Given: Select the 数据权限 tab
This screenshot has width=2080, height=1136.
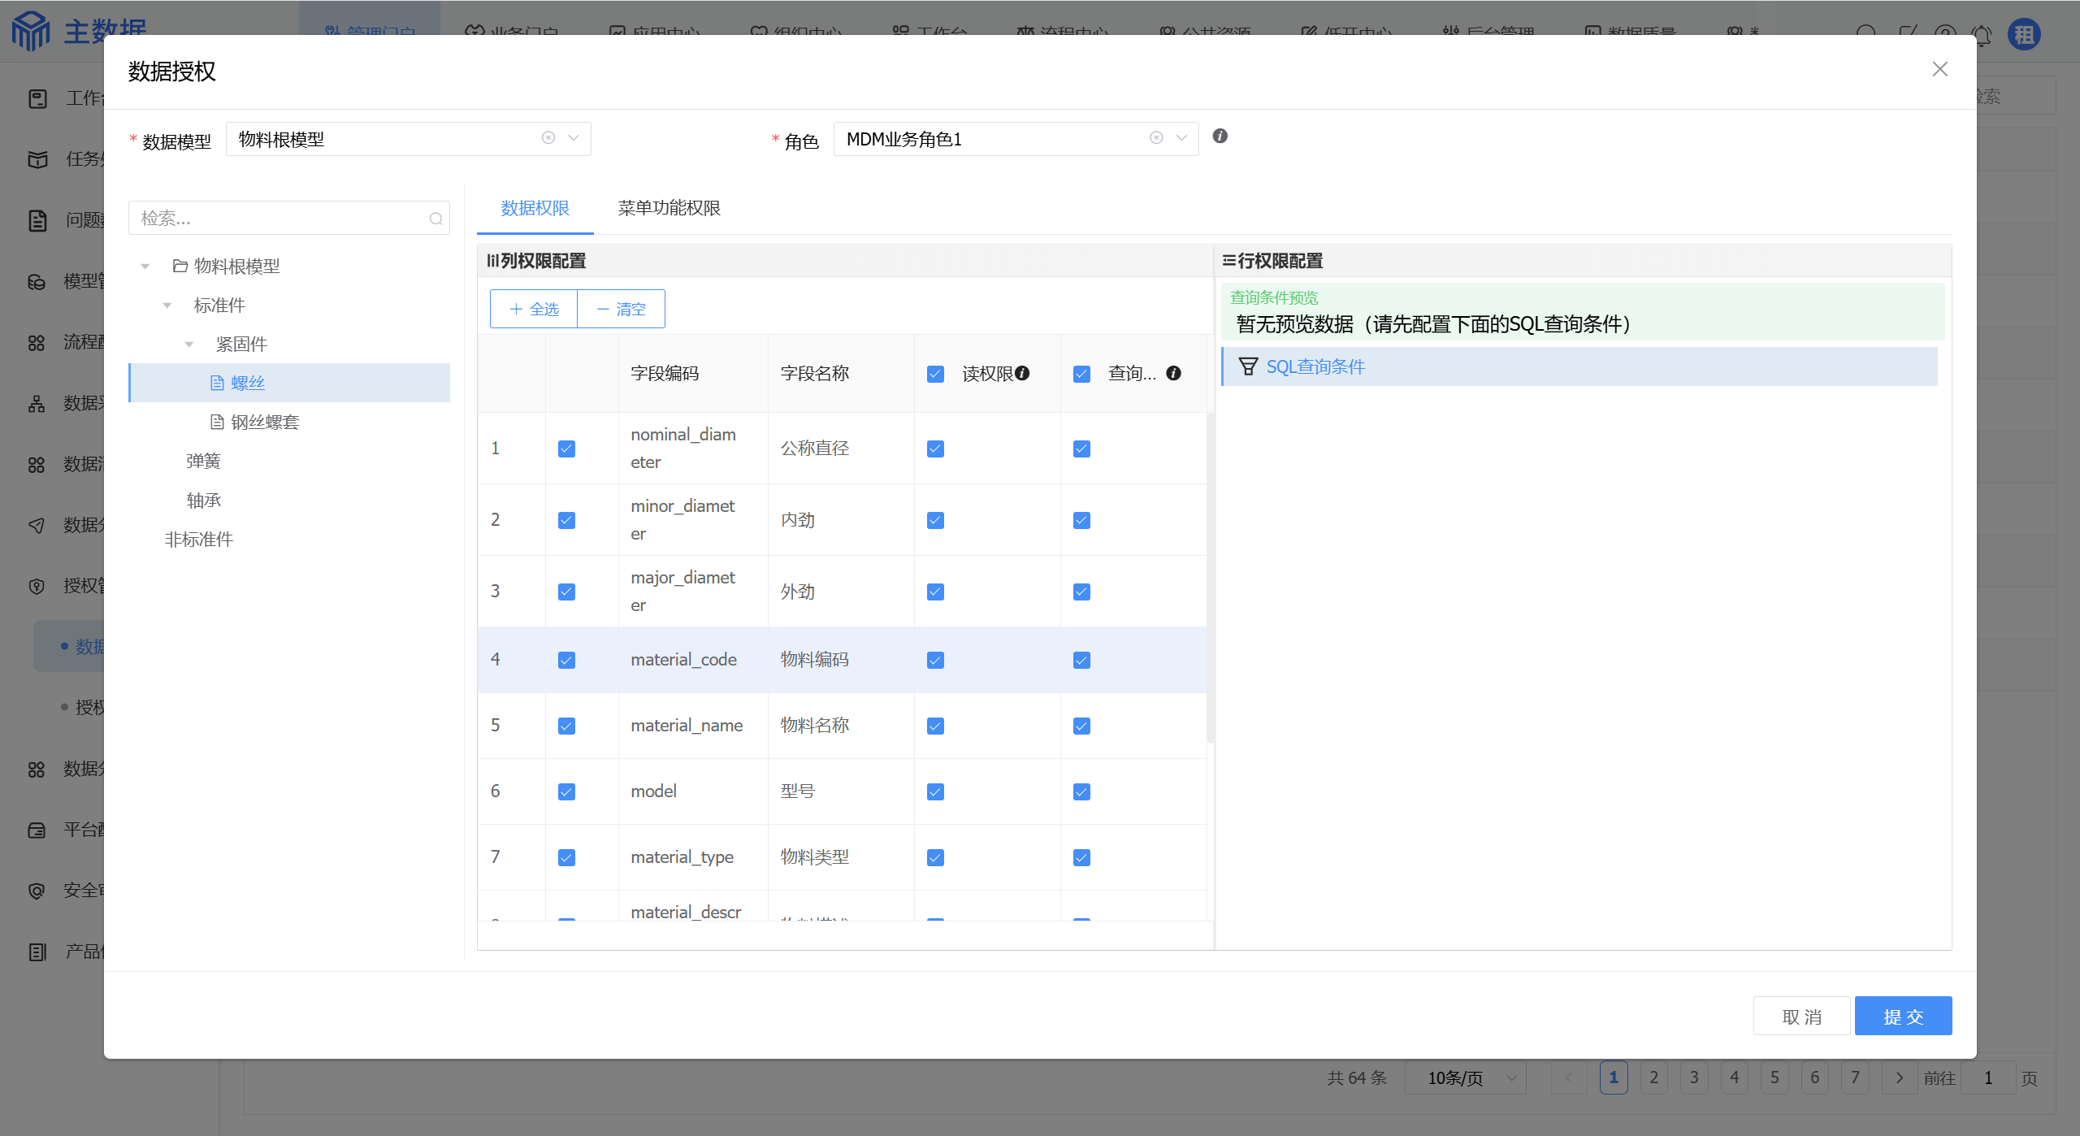Looking at the screenshot, I should coord(535,208).
